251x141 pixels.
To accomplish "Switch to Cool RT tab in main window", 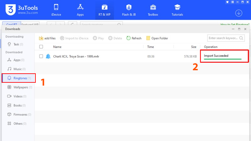I will point(12,24).
